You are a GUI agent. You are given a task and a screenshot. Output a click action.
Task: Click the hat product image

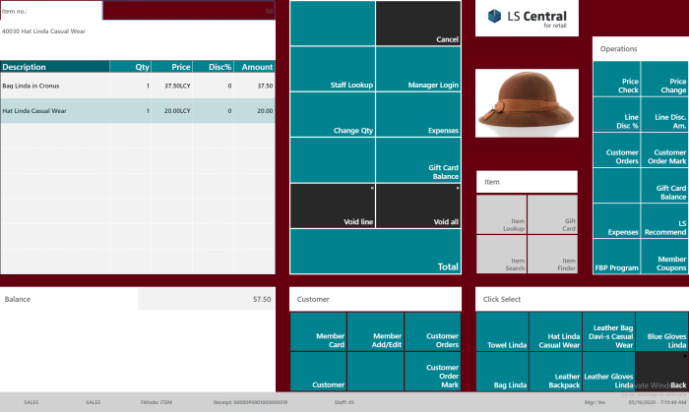pyautogui.click(x=527, y=103)
